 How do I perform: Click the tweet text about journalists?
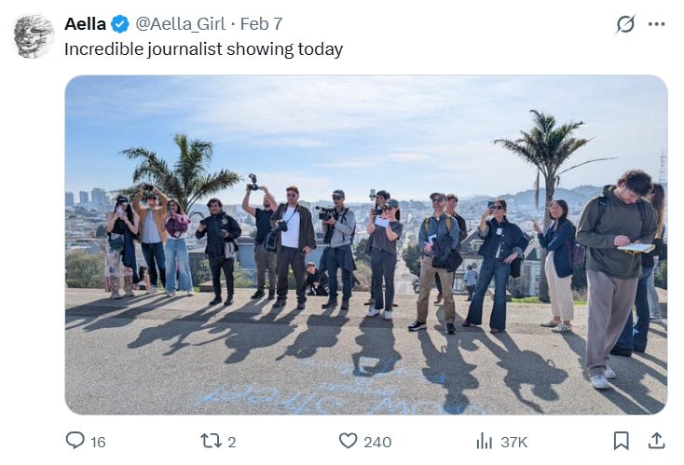[x=203, y=49]
